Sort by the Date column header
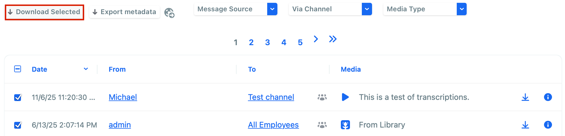 pyautogui.click(x=39, y=69)
